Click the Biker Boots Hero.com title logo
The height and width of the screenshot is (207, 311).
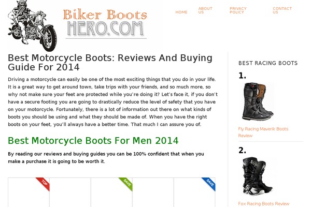pos(105,24)
